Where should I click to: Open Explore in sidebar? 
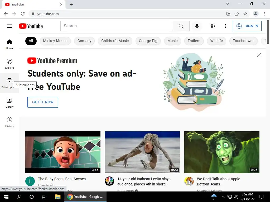(9, 64)
